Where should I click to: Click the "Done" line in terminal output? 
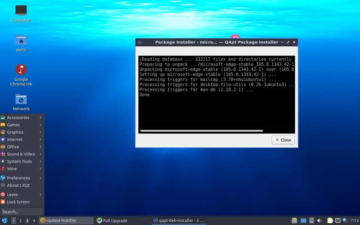coord(145,95)
